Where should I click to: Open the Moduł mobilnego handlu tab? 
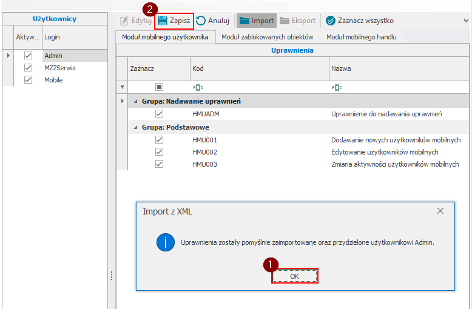(361, 37)
